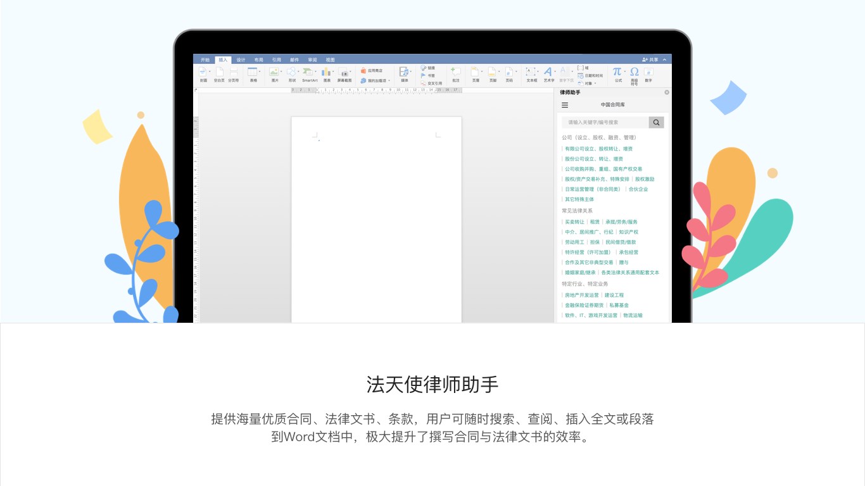
Task: Open the 建设工程 category link
Action: coord(614,296)
